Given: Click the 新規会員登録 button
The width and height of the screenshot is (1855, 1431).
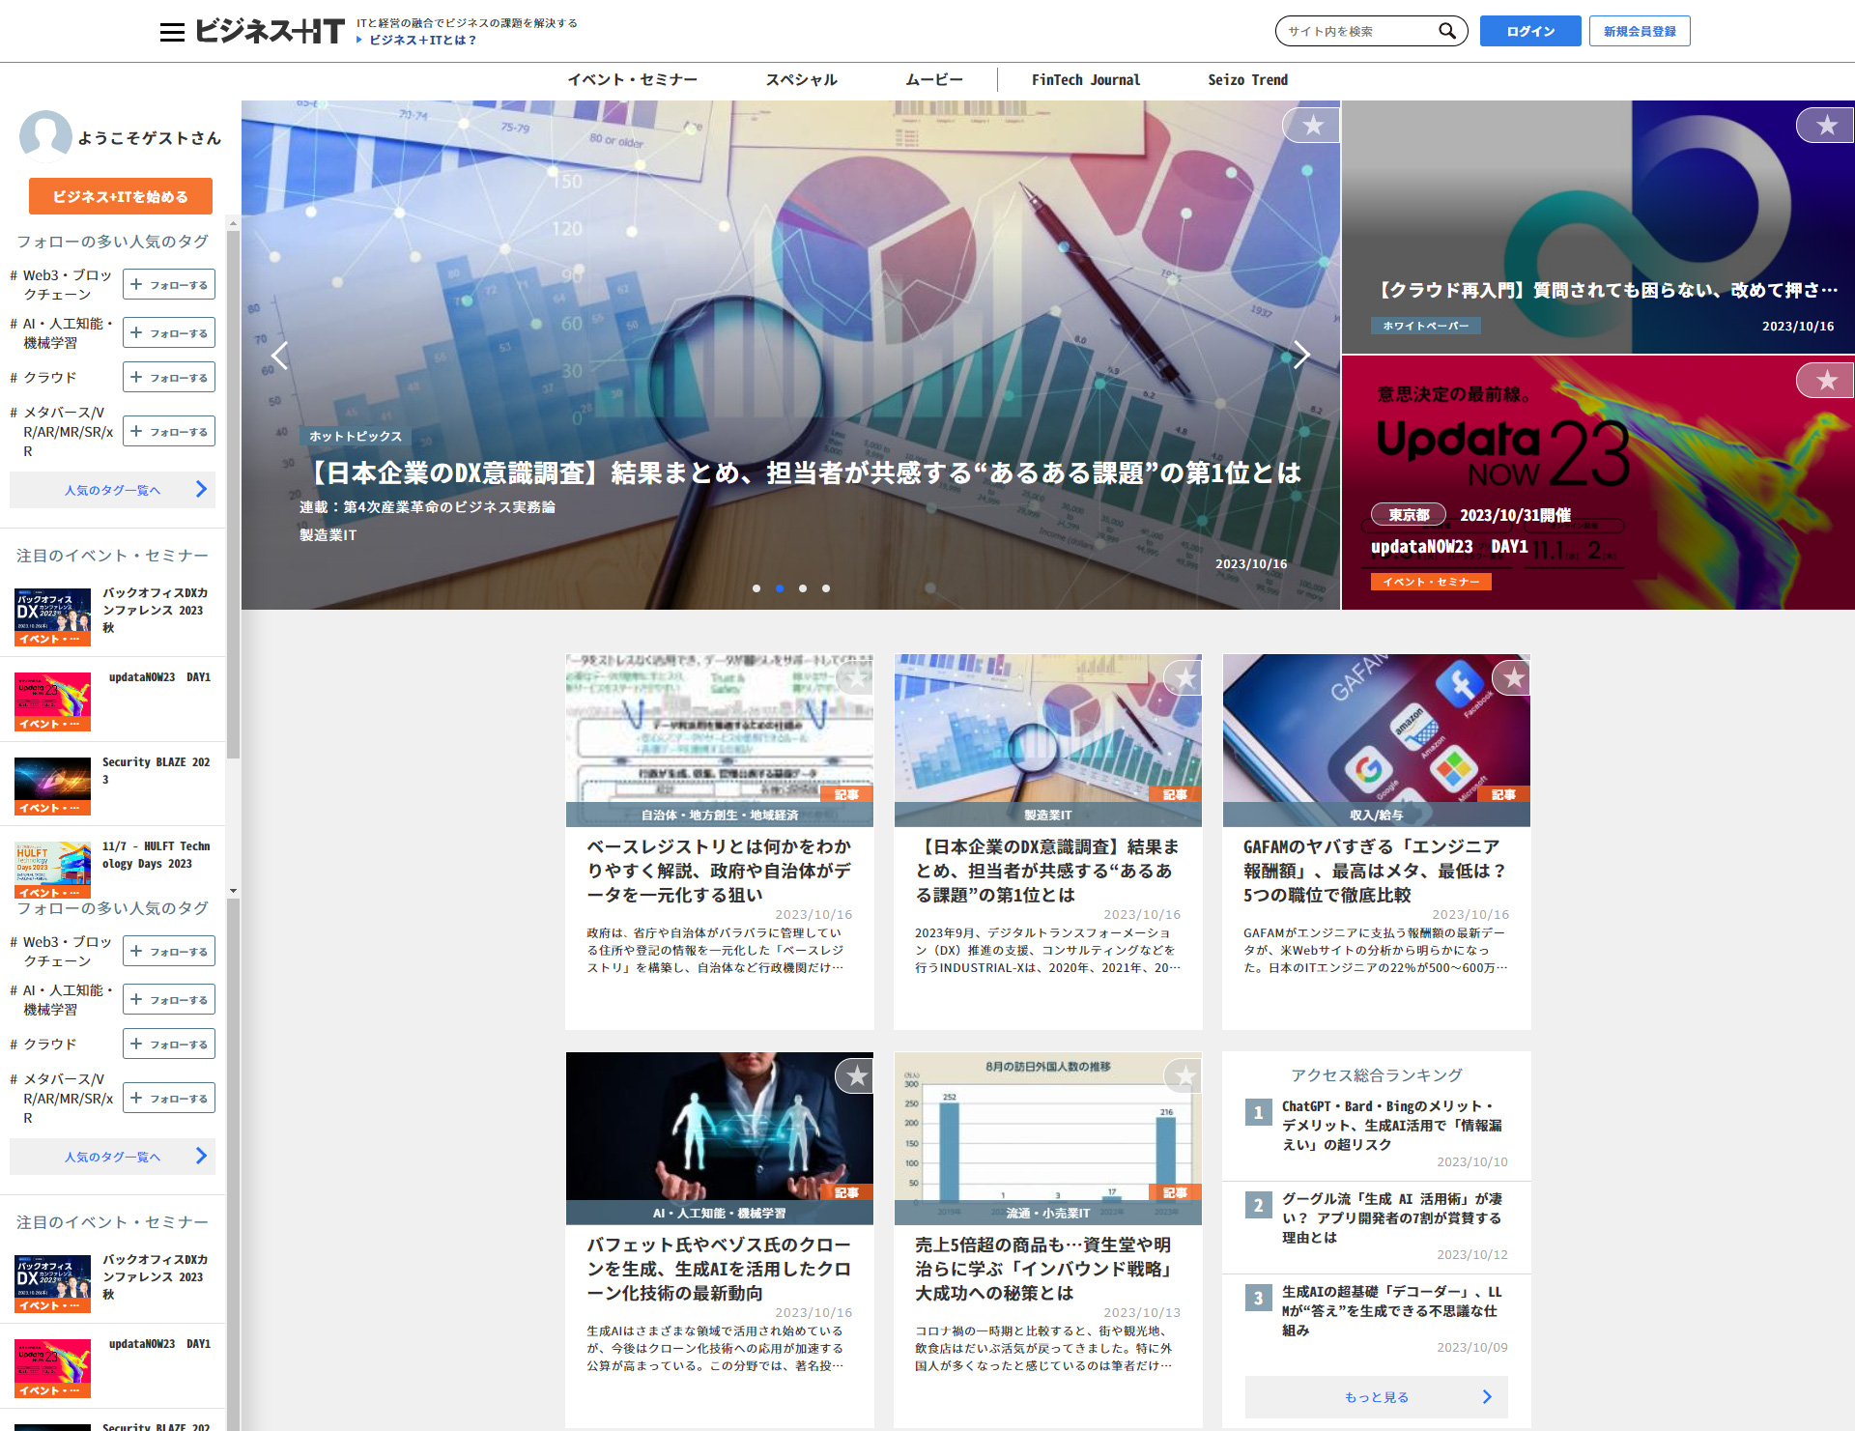Looking at the screenshot, I should point(1640,31).
